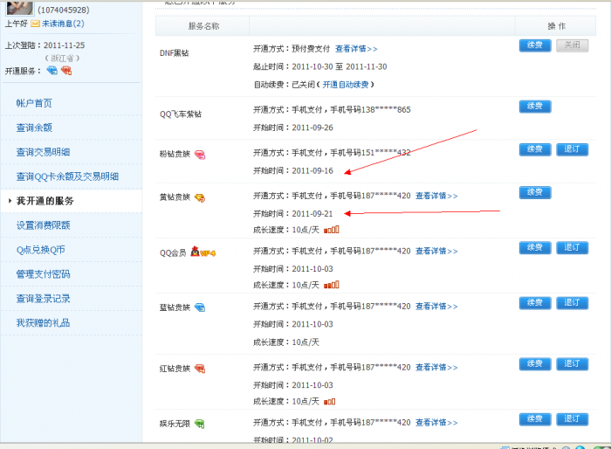Click 开始时间：2011-09-26 for QQ飞车紫钻

click(293, 128)
